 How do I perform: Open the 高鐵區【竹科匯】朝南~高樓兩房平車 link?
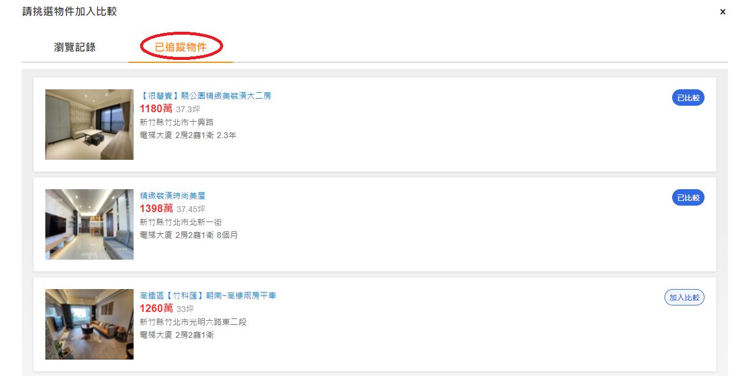(208, 296)
